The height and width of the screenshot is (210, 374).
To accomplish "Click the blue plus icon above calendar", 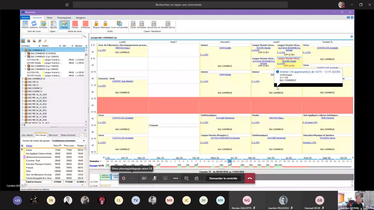I will [352, 37].
